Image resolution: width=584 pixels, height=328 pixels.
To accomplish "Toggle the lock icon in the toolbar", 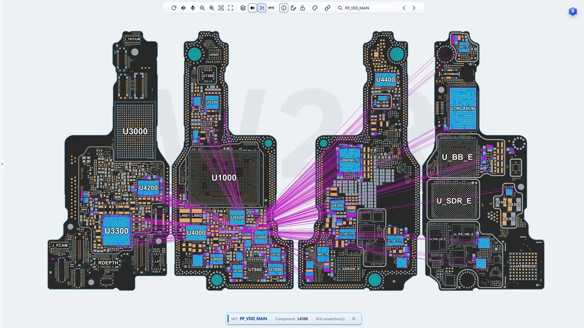I will 303,8.
